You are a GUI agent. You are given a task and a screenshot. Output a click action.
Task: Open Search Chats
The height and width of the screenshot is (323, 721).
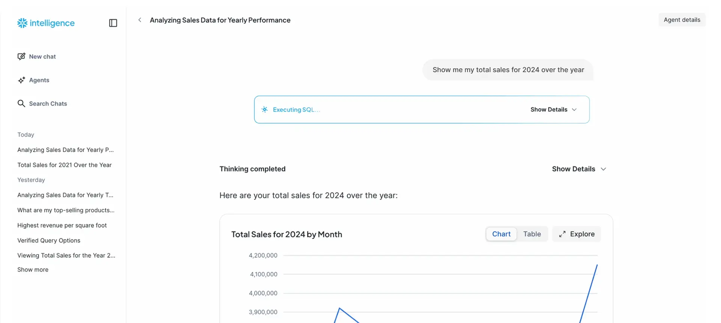point(48,103)
